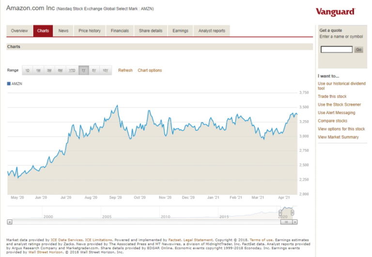
Task: Open View Market Summary link
Action: point(338,137)
